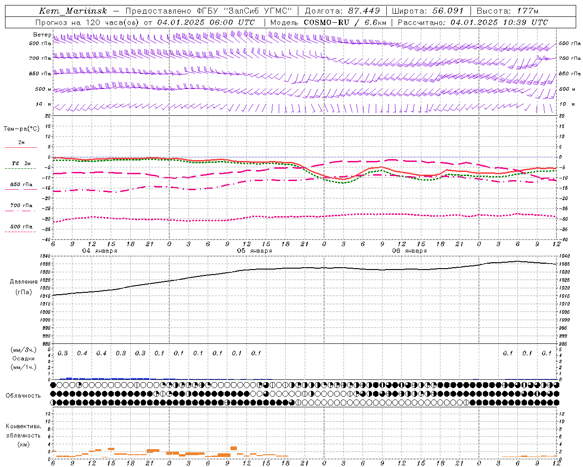Click the elevation text Высота: 177м
This screenshot has height=467, width=583.
point(507,11)
